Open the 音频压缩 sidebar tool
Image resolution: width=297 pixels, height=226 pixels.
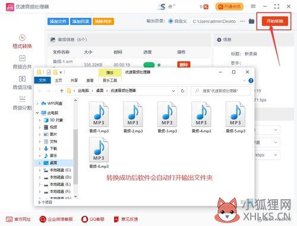point(22,83)
